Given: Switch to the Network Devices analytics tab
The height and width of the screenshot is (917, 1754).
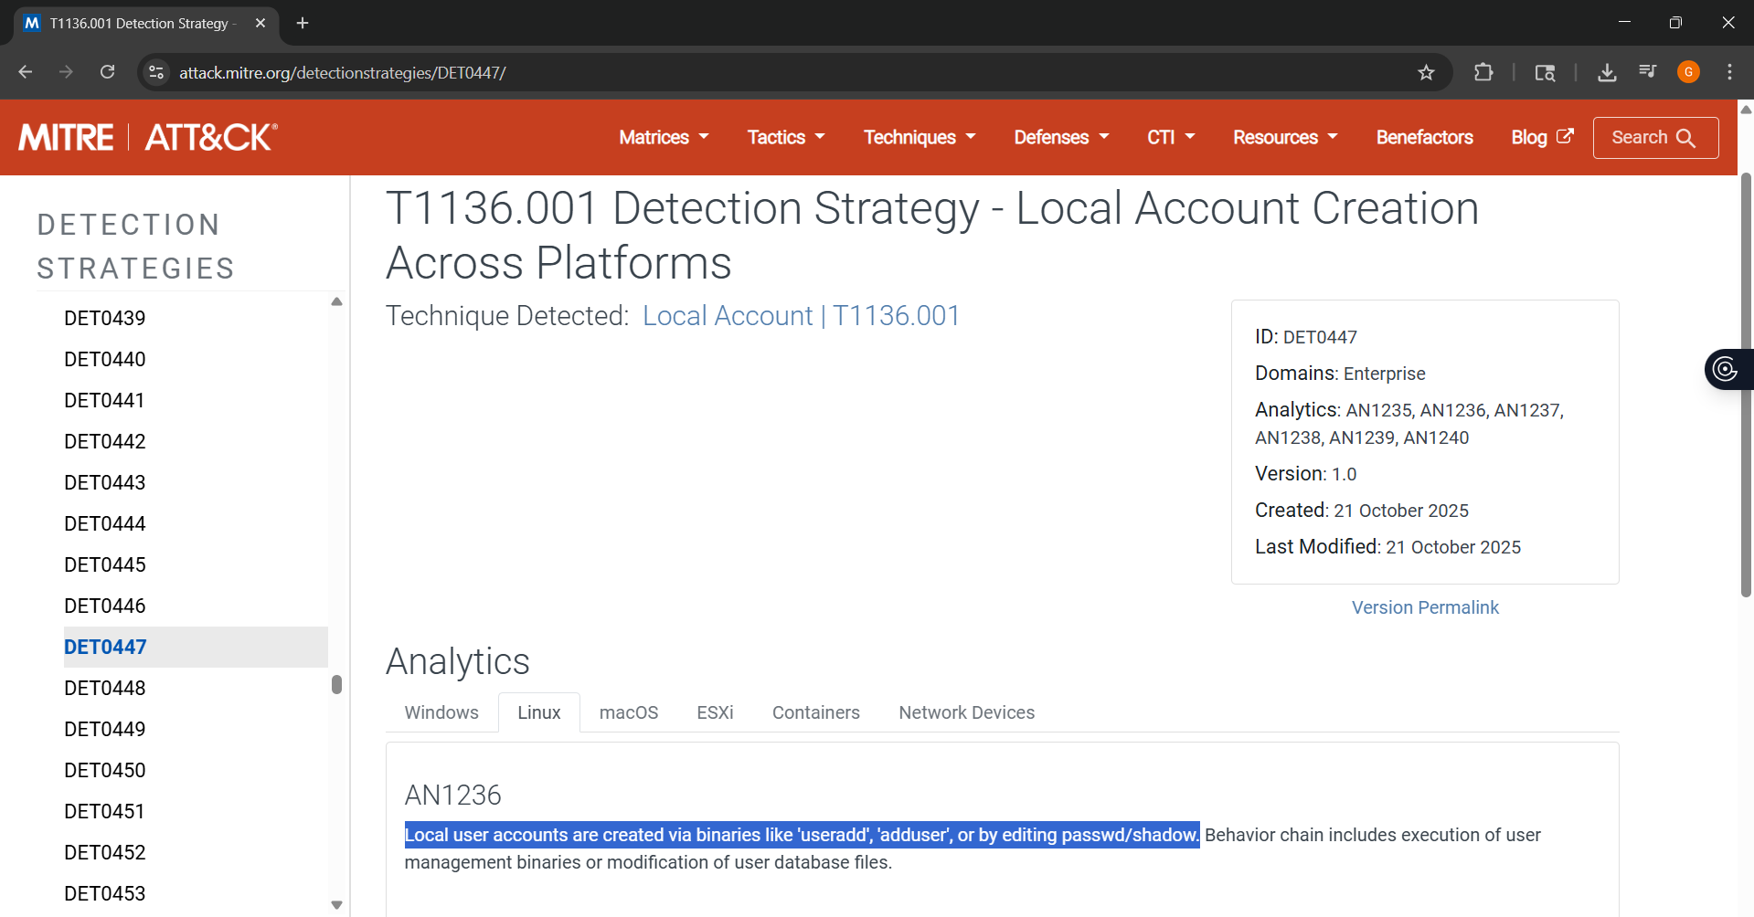Looking at the screenshot, I should pyautogui.click(x=966, y=712).
